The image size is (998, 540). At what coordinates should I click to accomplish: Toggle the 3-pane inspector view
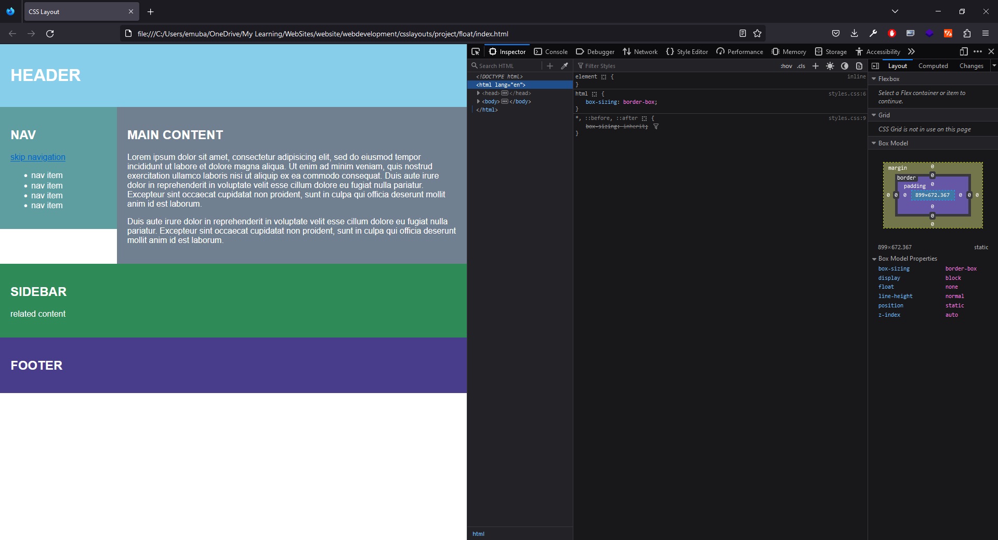tap(875, 66)
